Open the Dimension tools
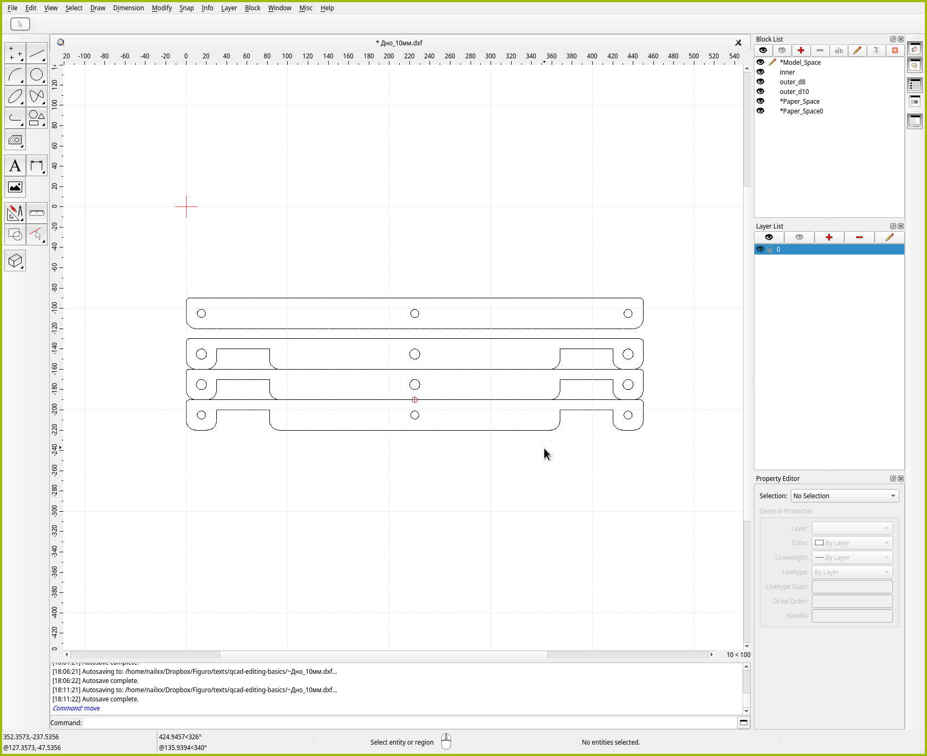927x756 pixels. (x=37, y=166)
